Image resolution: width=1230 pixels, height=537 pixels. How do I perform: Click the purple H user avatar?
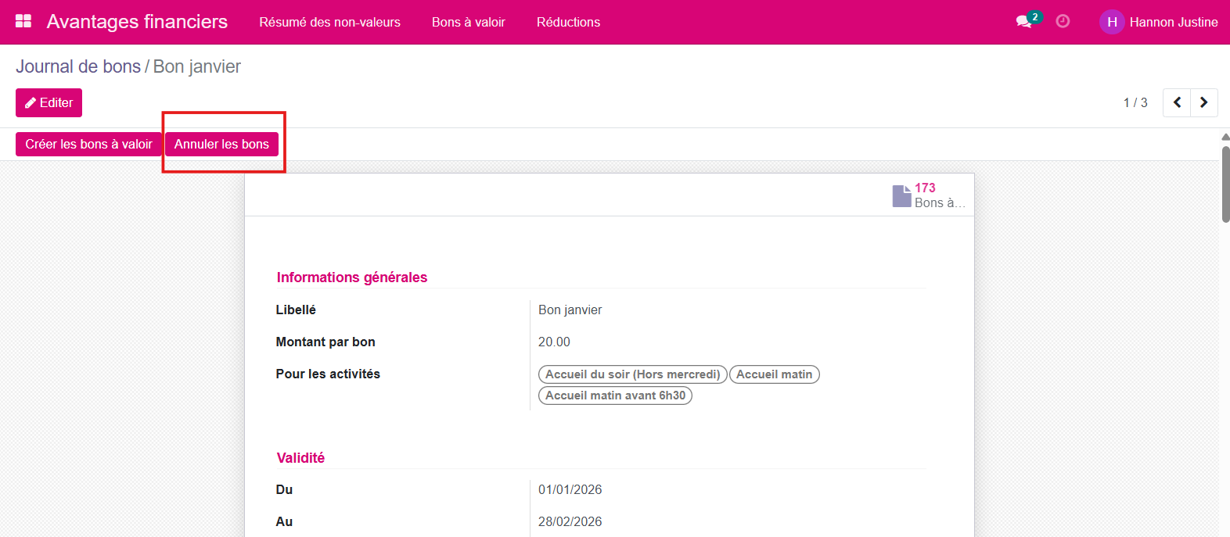(1111, 22)
